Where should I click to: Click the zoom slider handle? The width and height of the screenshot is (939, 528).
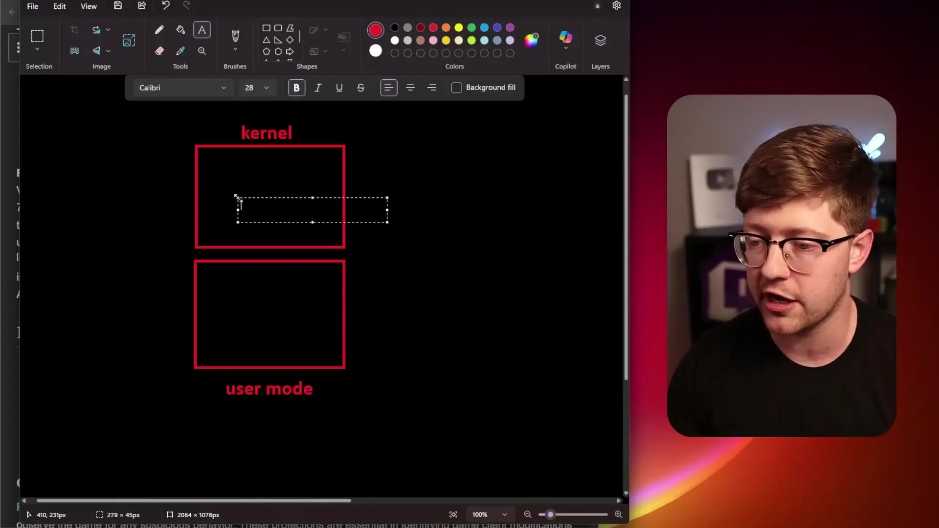pyautogui.click(x=550, y=514)
